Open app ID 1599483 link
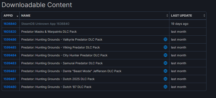The height and width of the screenshot is (98, 216). pos(10,63)
